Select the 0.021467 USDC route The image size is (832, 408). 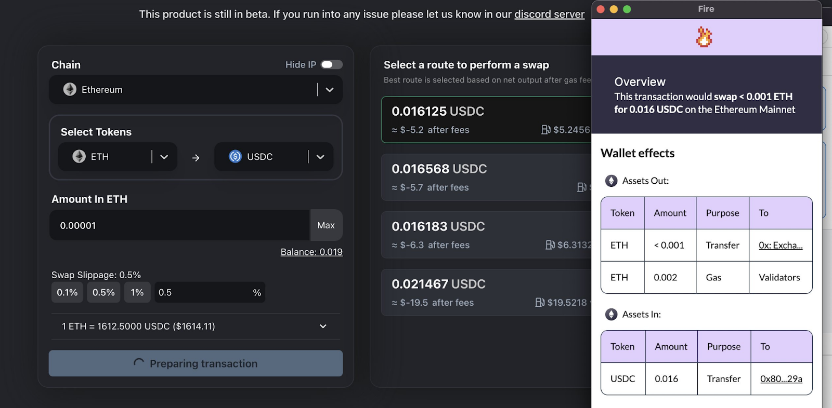point(486,292)
